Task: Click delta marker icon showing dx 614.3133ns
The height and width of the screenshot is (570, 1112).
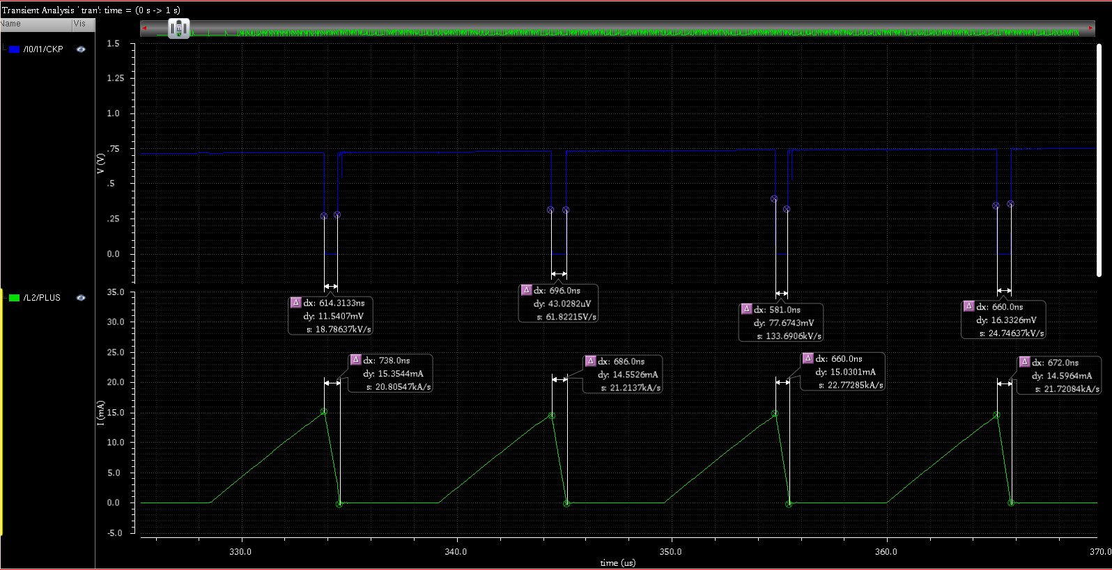Action: point(295,303)
